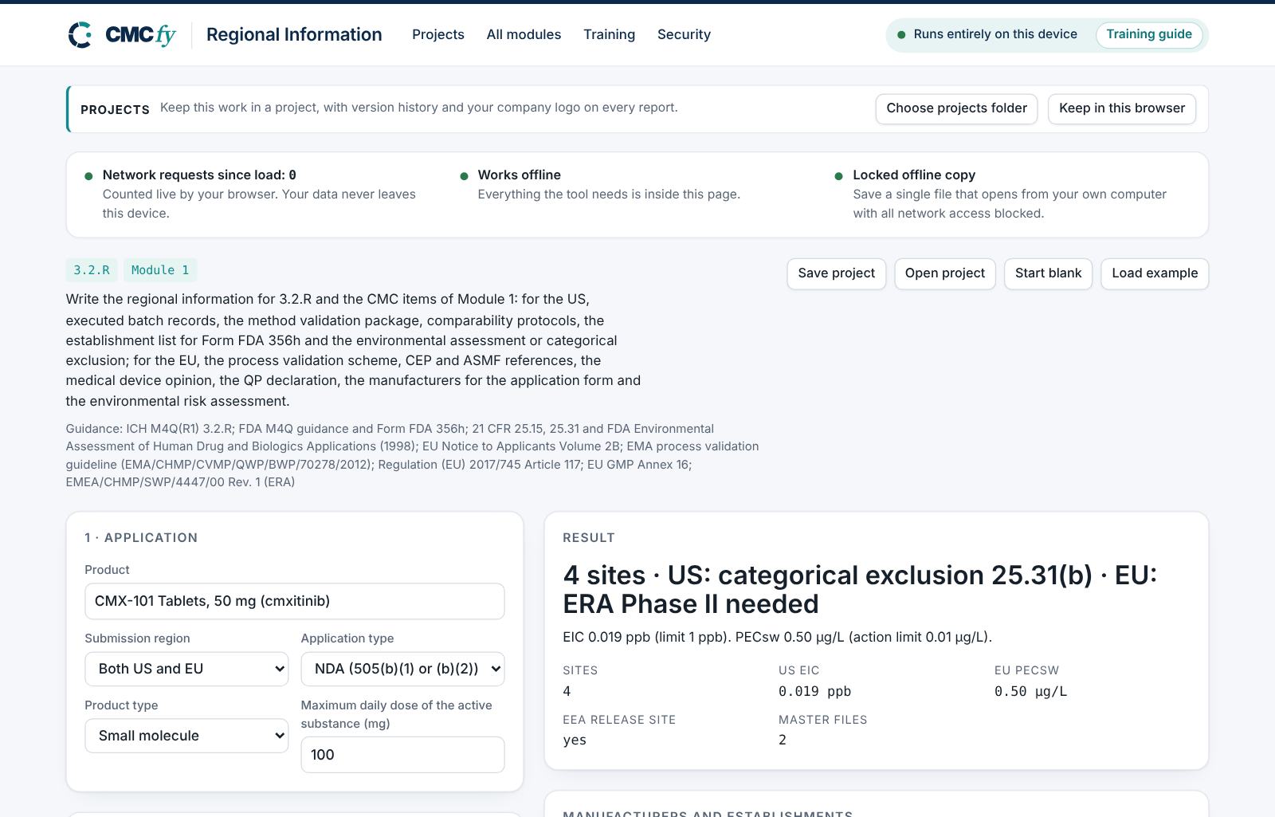Click the green dot beside Works offline
The image size is (1275, 817).
pos(464,176)
